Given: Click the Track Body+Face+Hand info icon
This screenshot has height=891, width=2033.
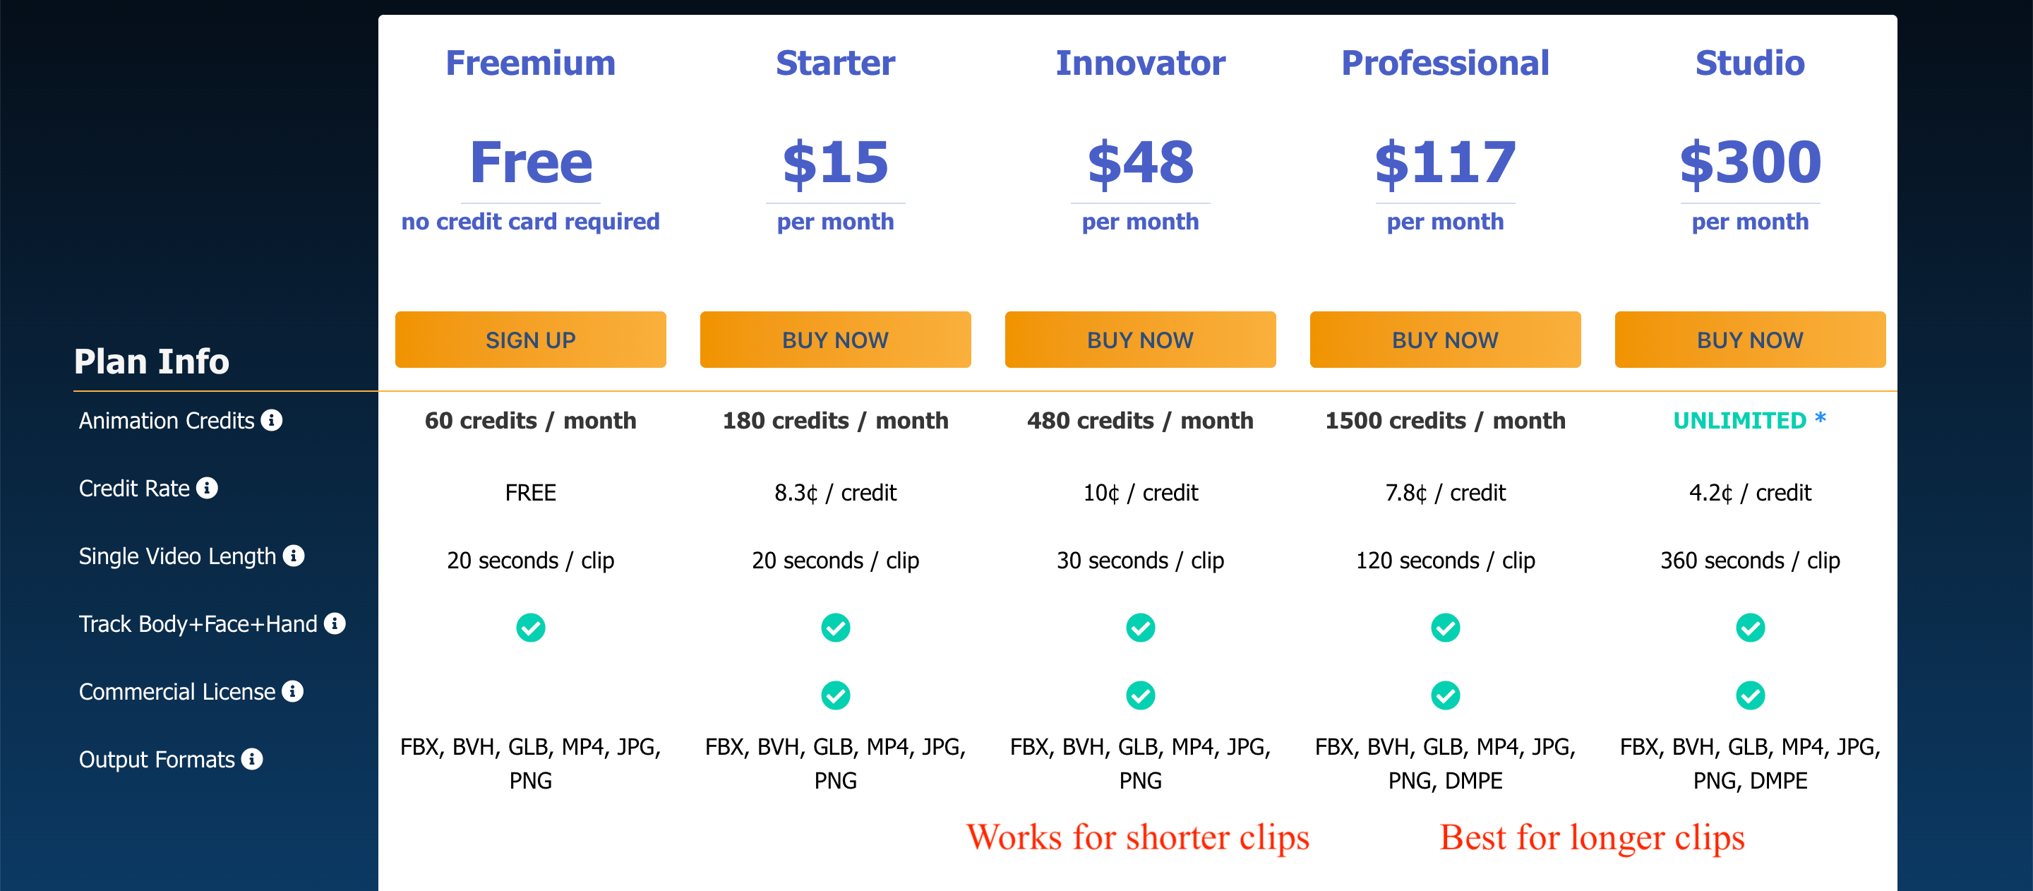Looking at the screenshot, I should [x=335, y=623].
